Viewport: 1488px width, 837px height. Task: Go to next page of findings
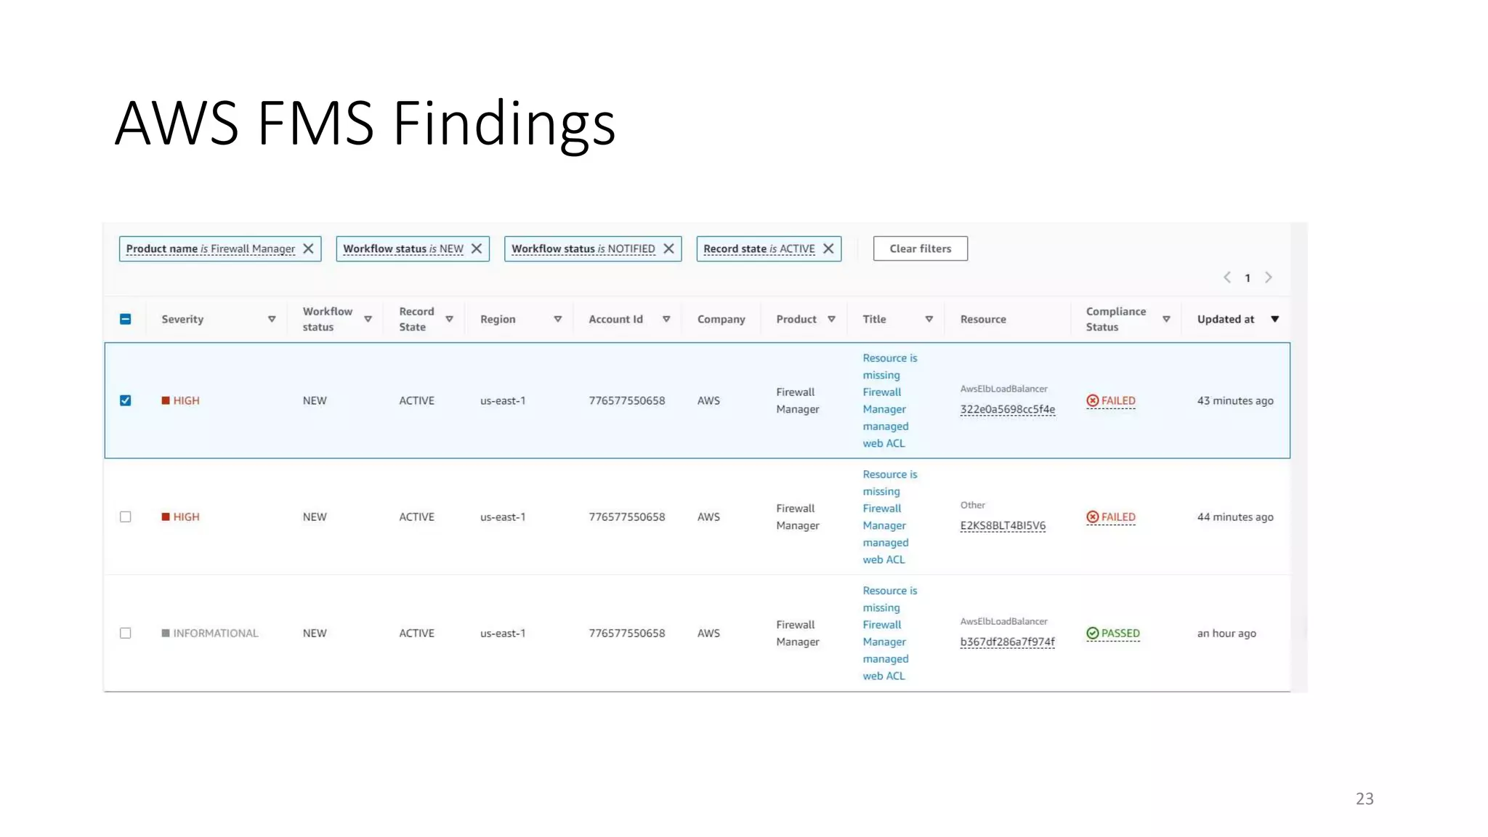(x=1269, y=278)
